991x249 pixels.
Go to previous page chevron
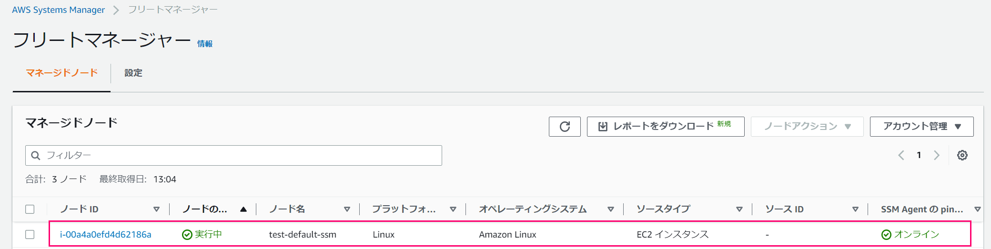[x=901, y=155]
